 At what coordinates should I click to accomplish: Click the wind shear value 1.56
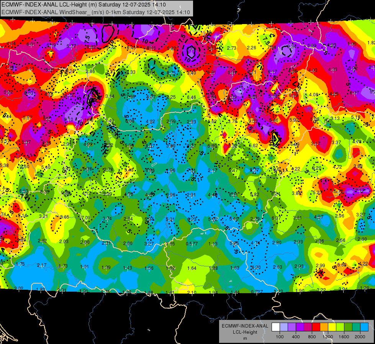click(x=149, y=268)
